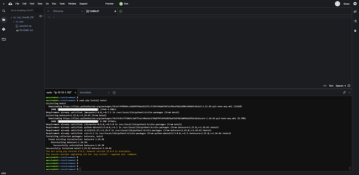
Task: Close the Welcome tab
Action: pos(82,11)
